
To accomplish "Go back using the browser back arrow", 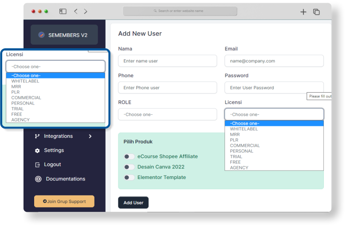I will 75,12.
